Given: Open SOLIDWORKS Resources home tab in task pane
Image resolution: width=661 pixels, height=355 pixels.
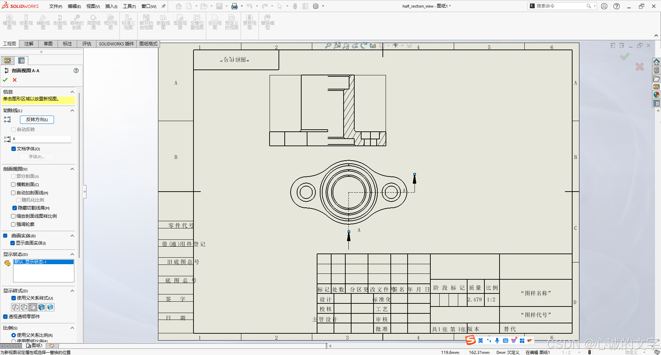Looking at the screenshot, I should coord(657,62).
